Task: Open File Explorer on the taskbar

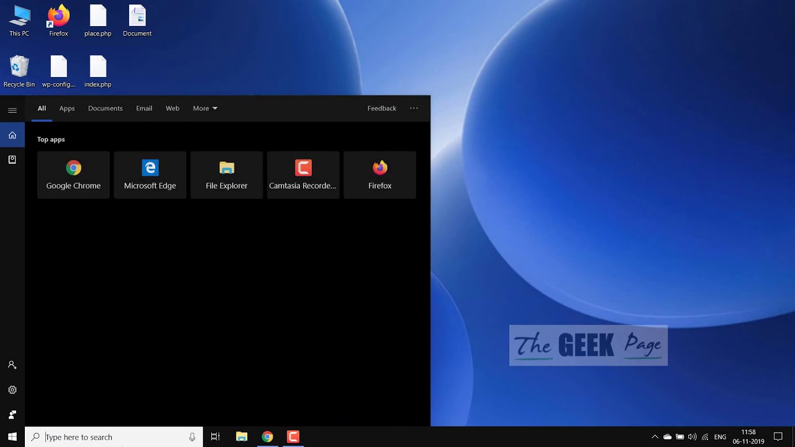Action: pos(242,437)
